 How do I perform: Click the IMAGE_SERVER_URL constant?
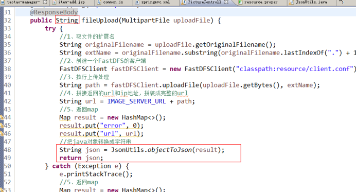136,101
